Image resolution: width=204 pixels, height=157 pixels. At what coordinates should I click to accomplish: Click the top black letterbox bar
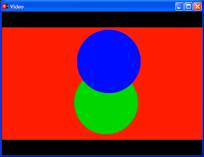coord(102,20)
